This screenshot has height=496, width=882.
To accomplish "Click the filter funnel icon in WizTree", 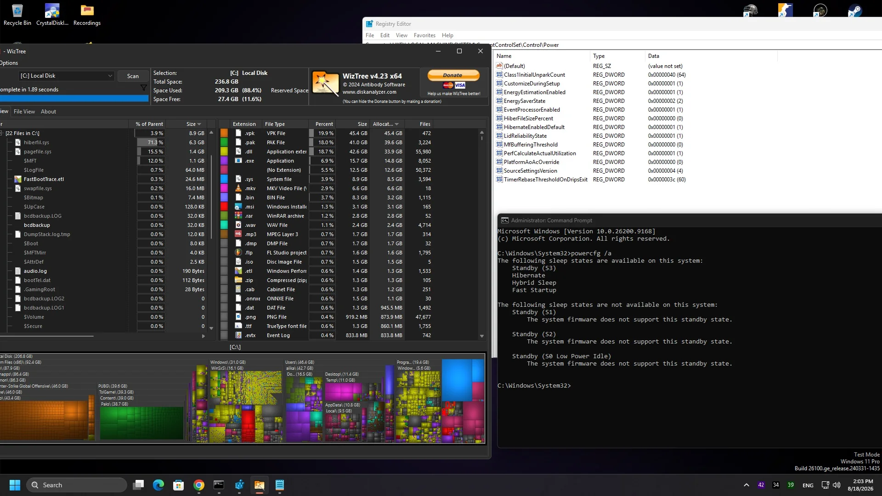I will (143, 88).
